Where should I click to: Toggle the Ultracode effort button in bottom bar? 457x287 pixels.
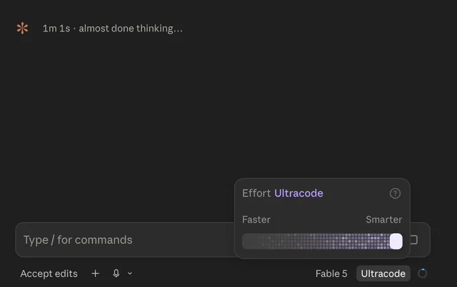[x=383, y=274]
